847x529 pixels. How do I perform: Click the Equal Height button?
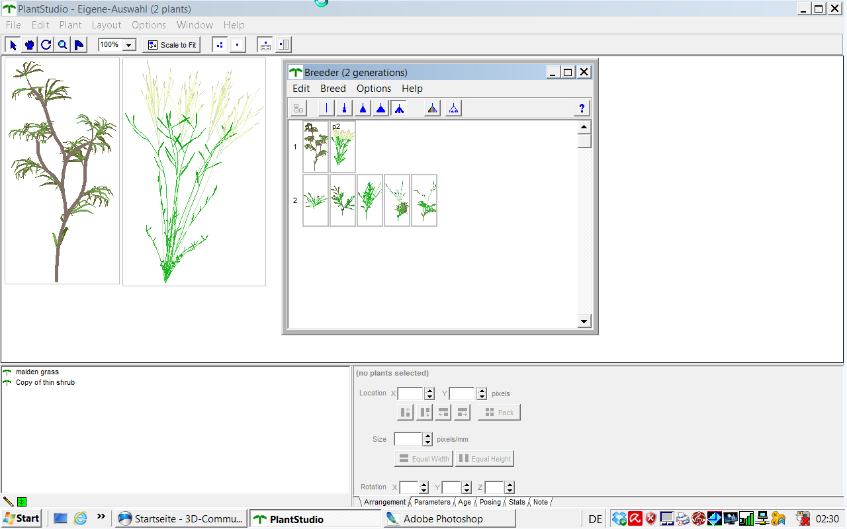[485, 459]
